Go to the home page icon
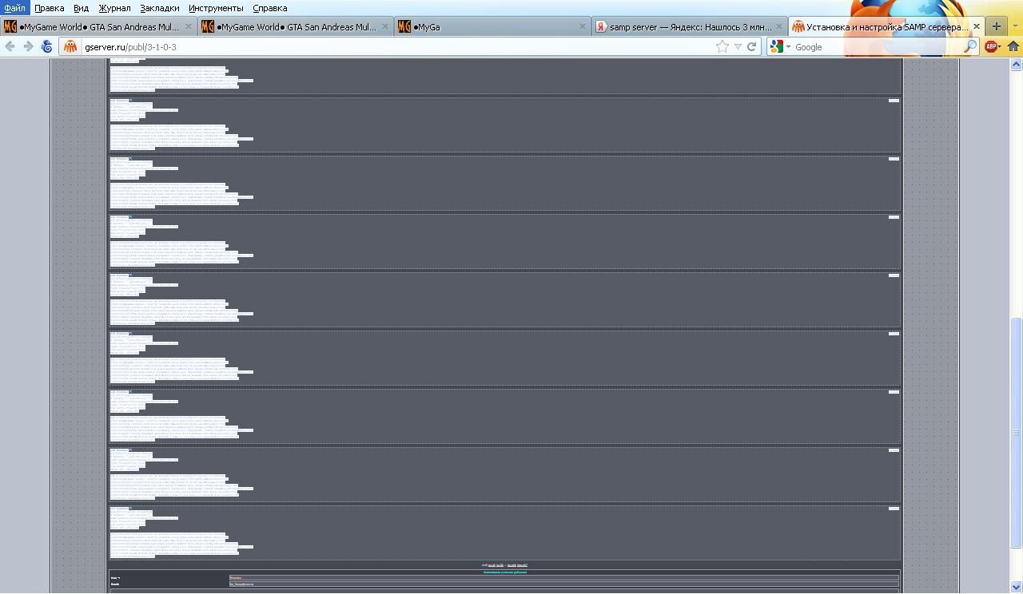 [x=1013, y=46]
